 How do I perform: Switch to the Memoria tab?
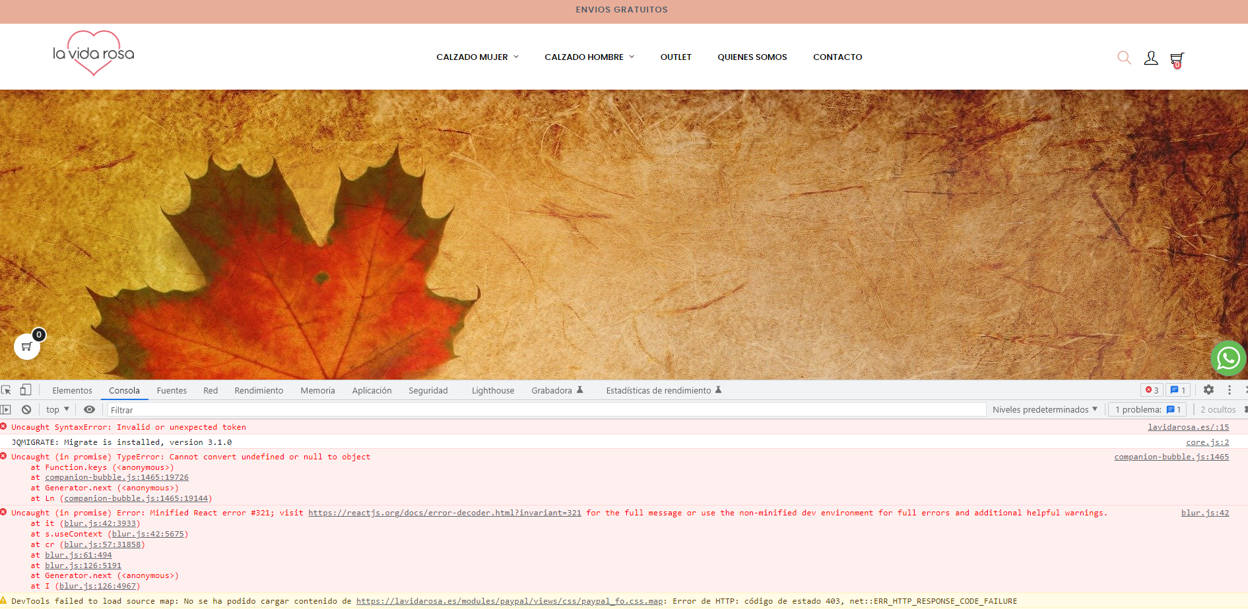click(x=317, y=390)
